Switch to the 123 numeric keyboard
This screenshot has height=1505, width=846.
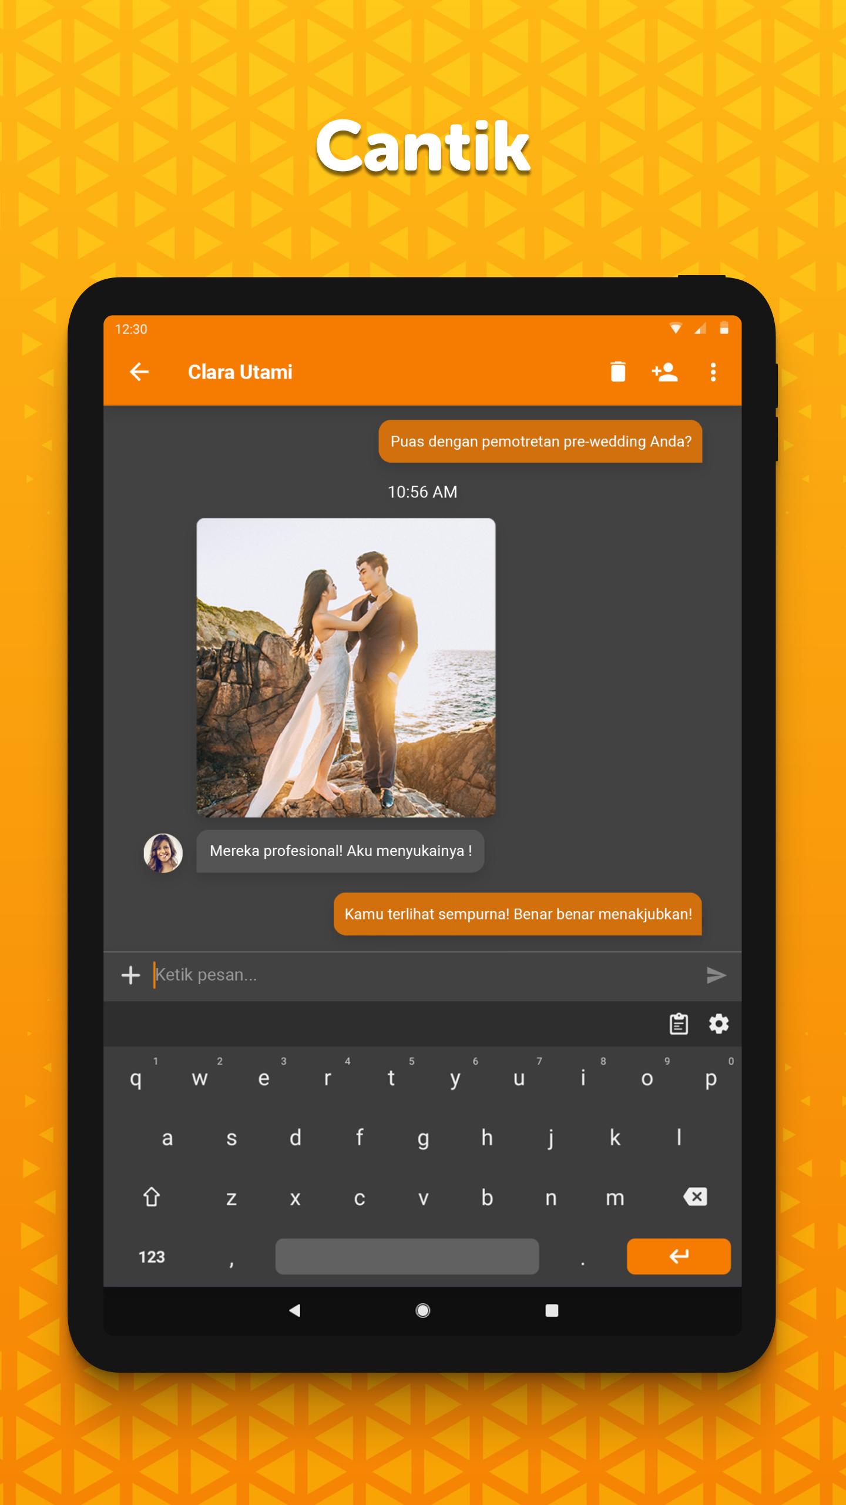click(152, 1257)
